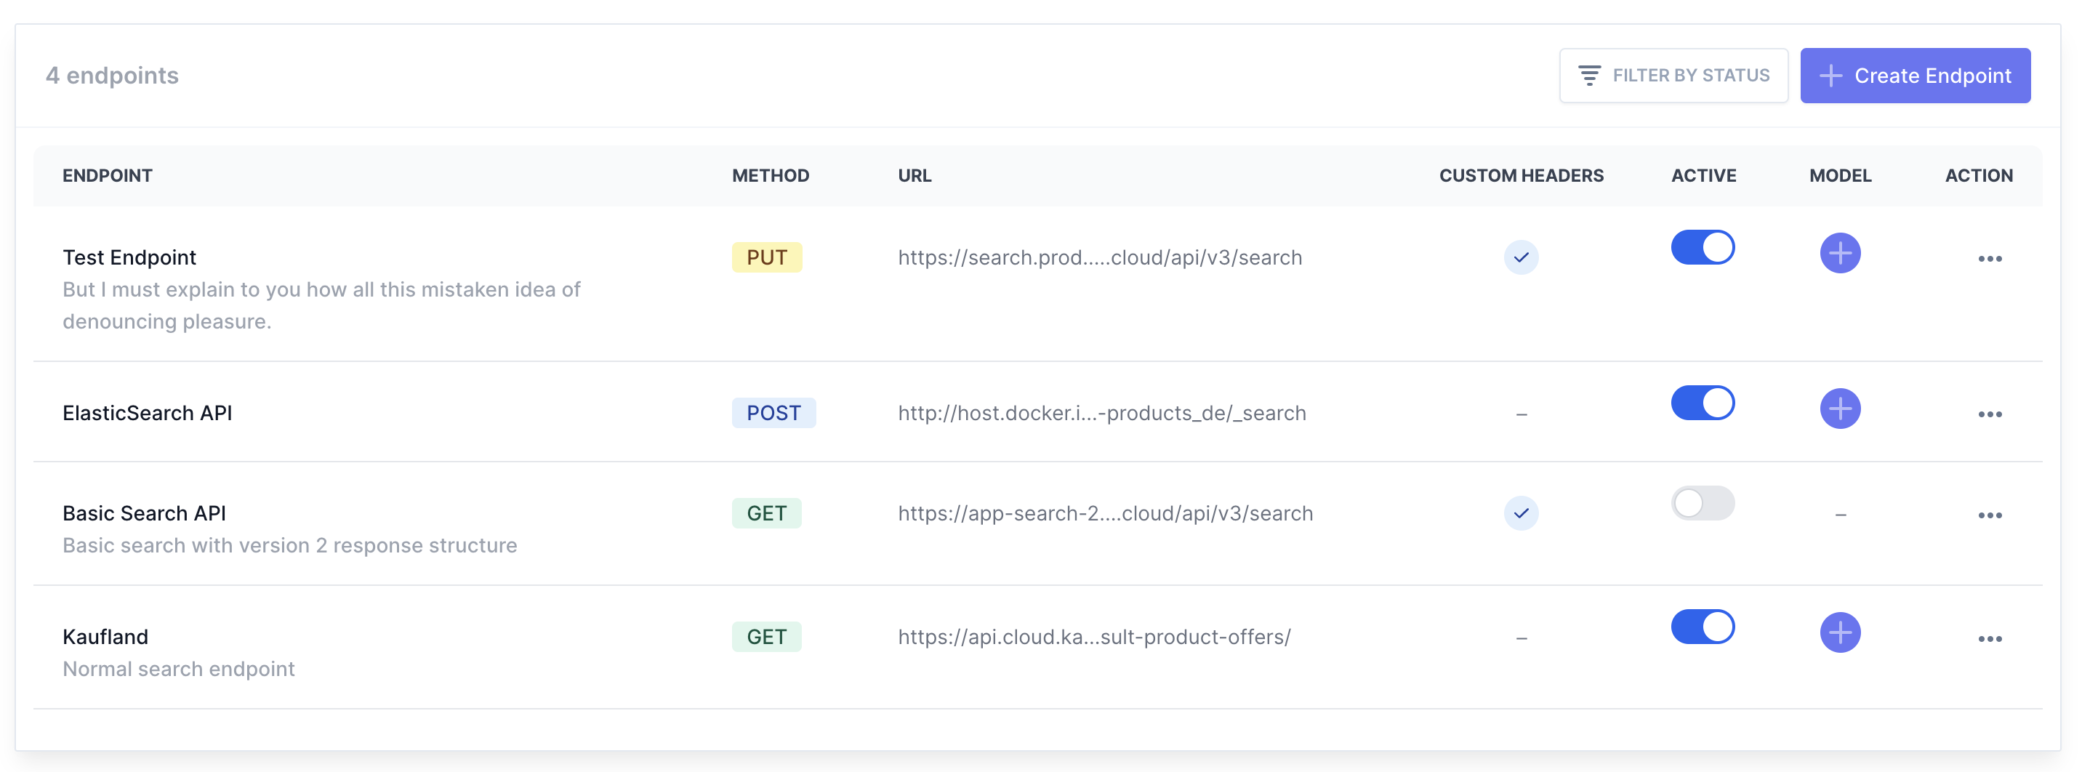Screen dimensions: 2082x772
Task: Add a model to ElasticSearch API
Action: click(x=1839, y=409)
